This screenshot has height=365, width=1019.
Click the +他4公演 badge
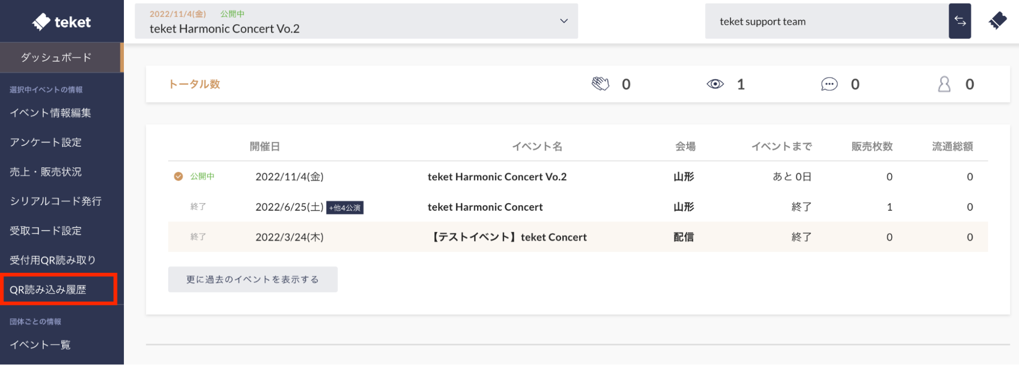tap(345, 208)
